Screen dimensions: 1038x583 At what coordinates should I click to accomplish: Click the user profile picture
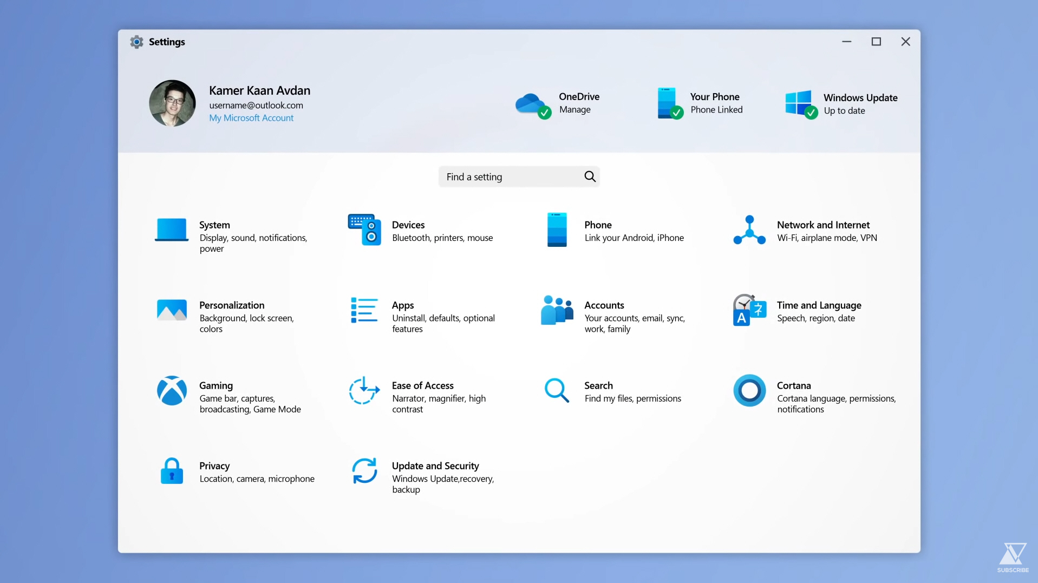[x=172, y=103]
